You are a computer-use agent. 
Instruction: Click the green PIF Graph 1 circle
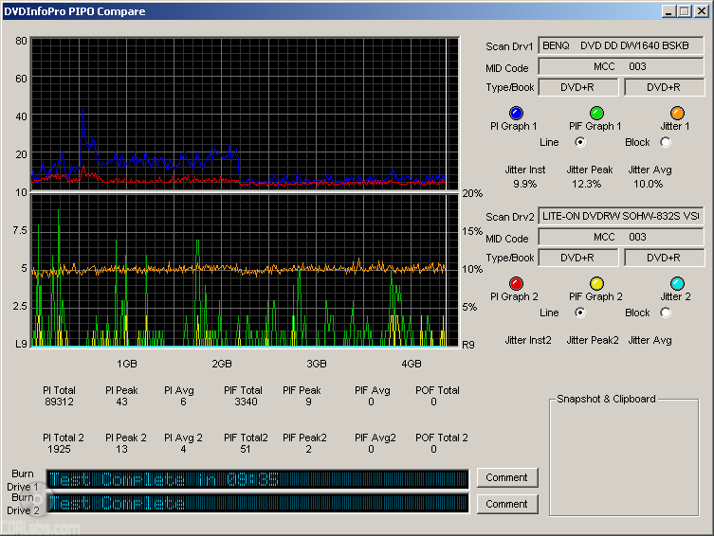coord(597,114)
